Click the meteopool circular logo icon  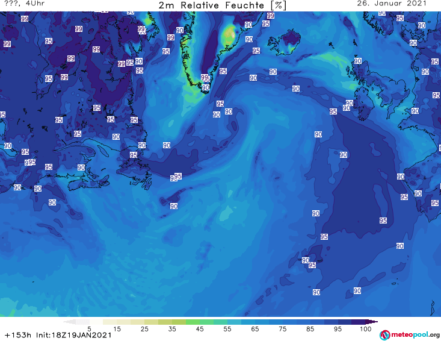click(385, 335)
